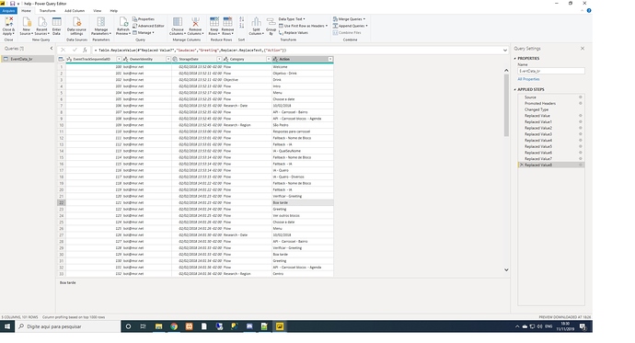635x343 pixels.
Task: Click the vertical scrollbar in data preview
Action: click(506, 105)
